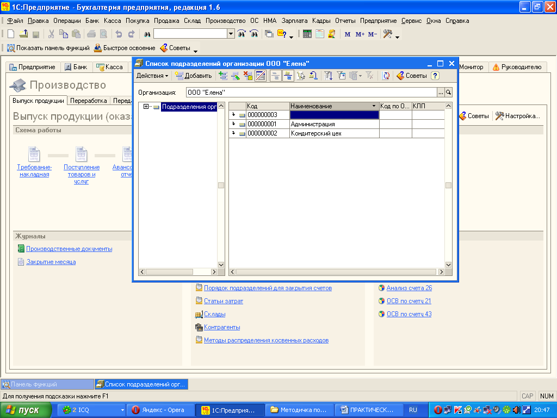
Task: Switch to the Руководителю tab
Action: tap(517, 67)
